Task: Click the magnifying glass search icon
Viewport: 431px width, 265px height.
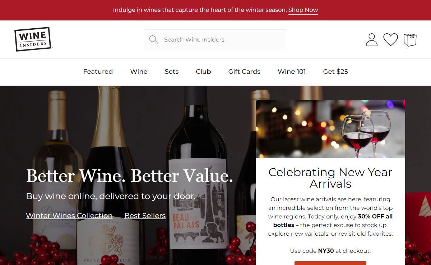Action: [154, 40]
